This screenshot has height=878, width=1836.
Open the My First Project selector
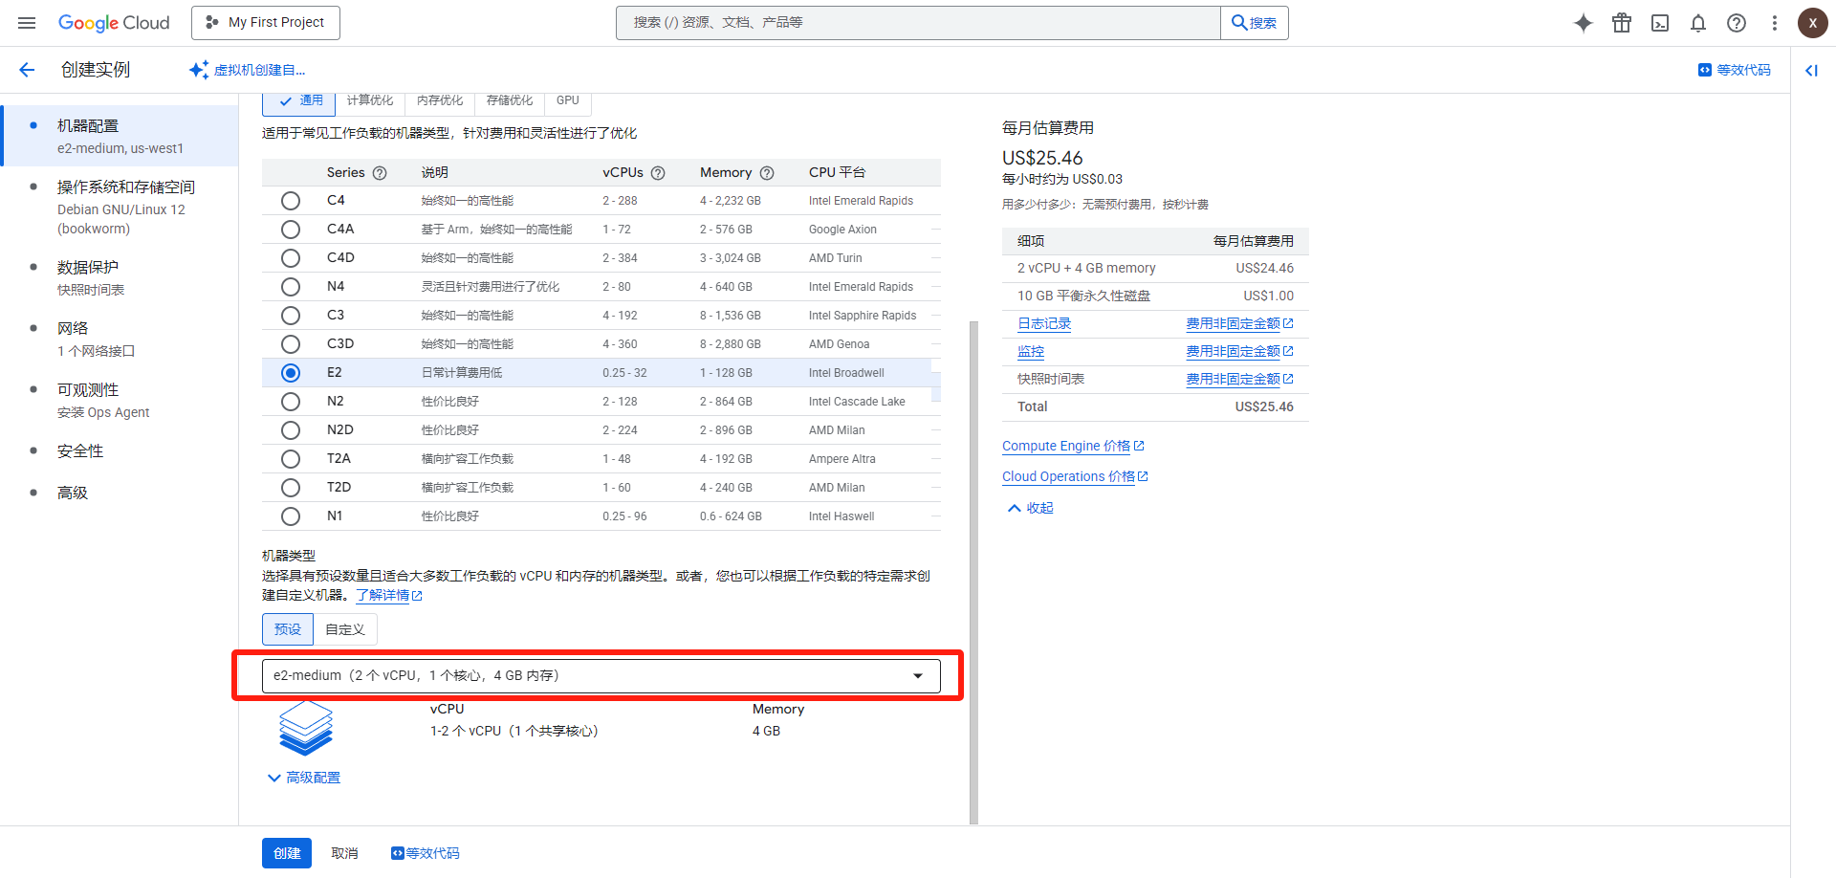[266, 23]
